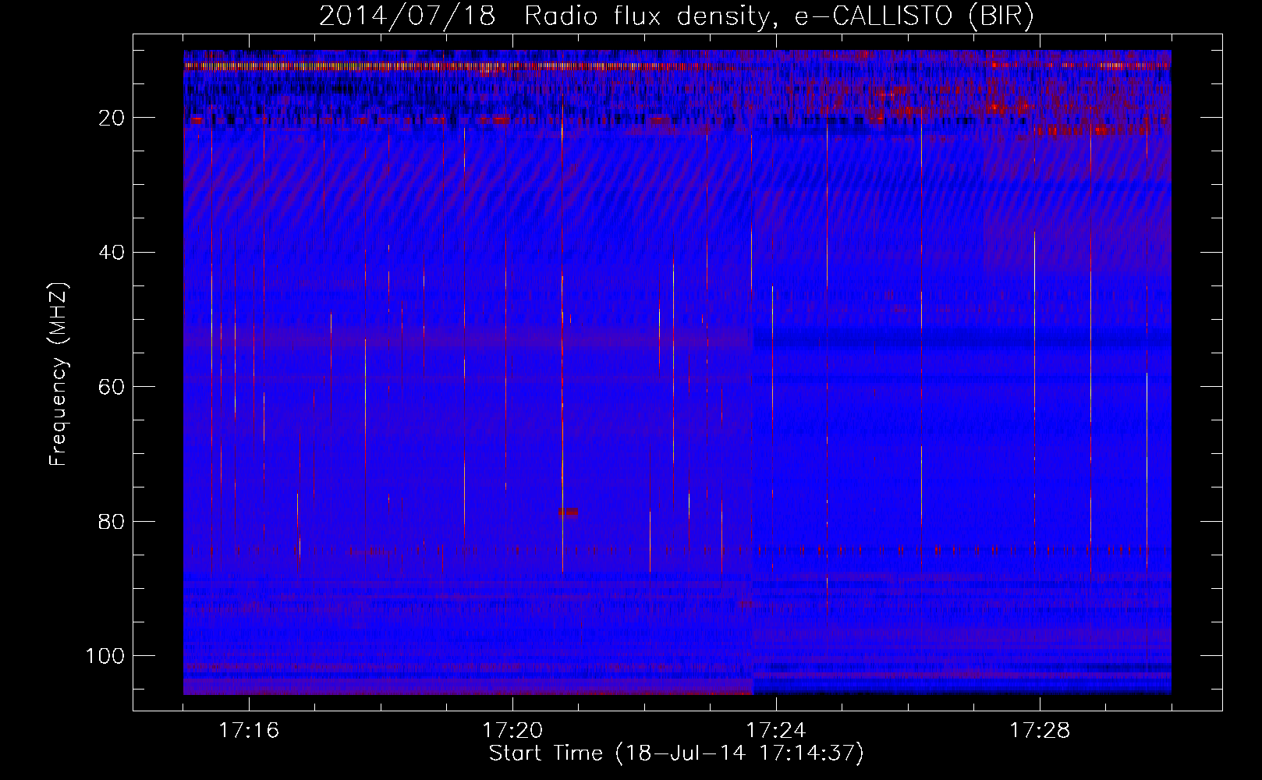Click the 17:16 time tick label
The width and height of the screenshot is (1262, 780).
tap(250, 731)
